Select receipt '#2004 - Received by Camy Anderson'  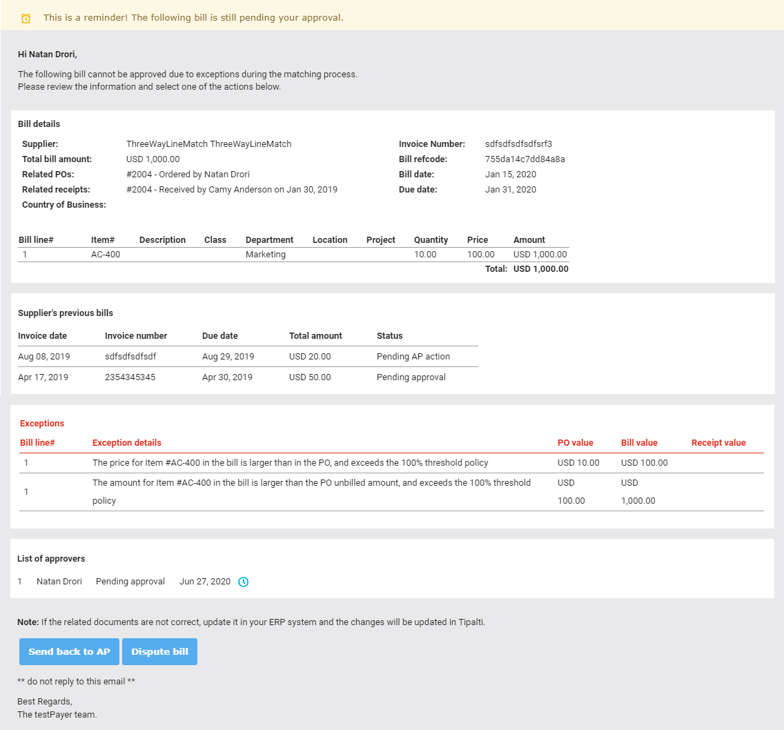point(199,190)
